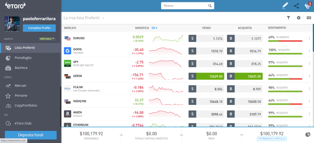Screen dimensions: 314x143
Task: Switch to grid view icon
Action: click(308, 18)
